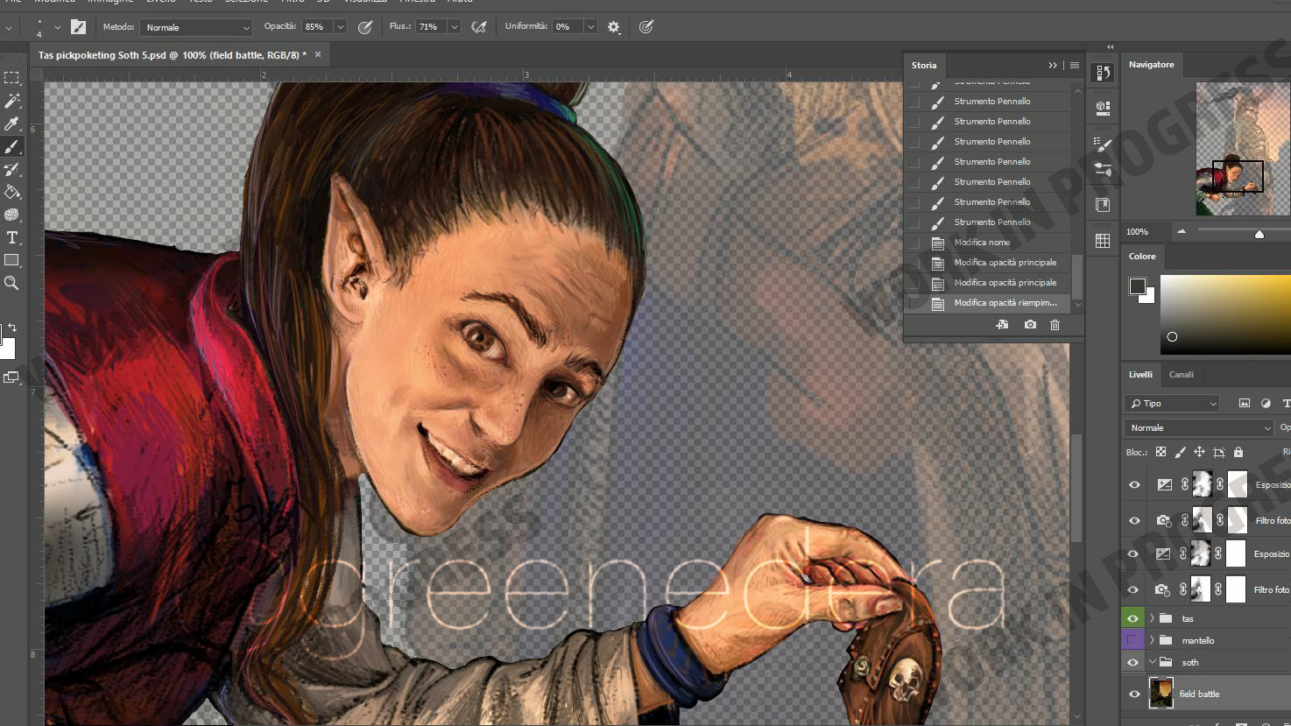Expand the 'tas' layer group

click(x=1152, y=618)
